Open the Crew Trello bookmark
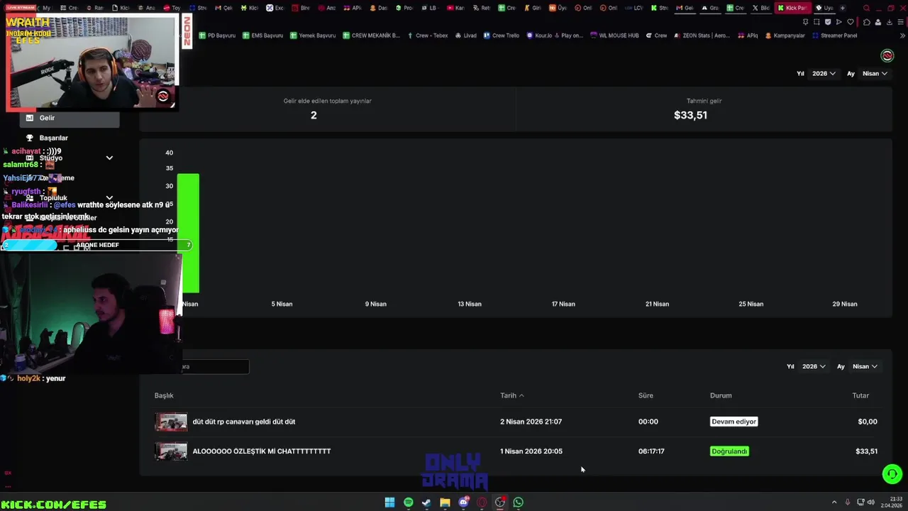This screenshot has width=908, height=511. pyautogui.click(x=501, y=35)
